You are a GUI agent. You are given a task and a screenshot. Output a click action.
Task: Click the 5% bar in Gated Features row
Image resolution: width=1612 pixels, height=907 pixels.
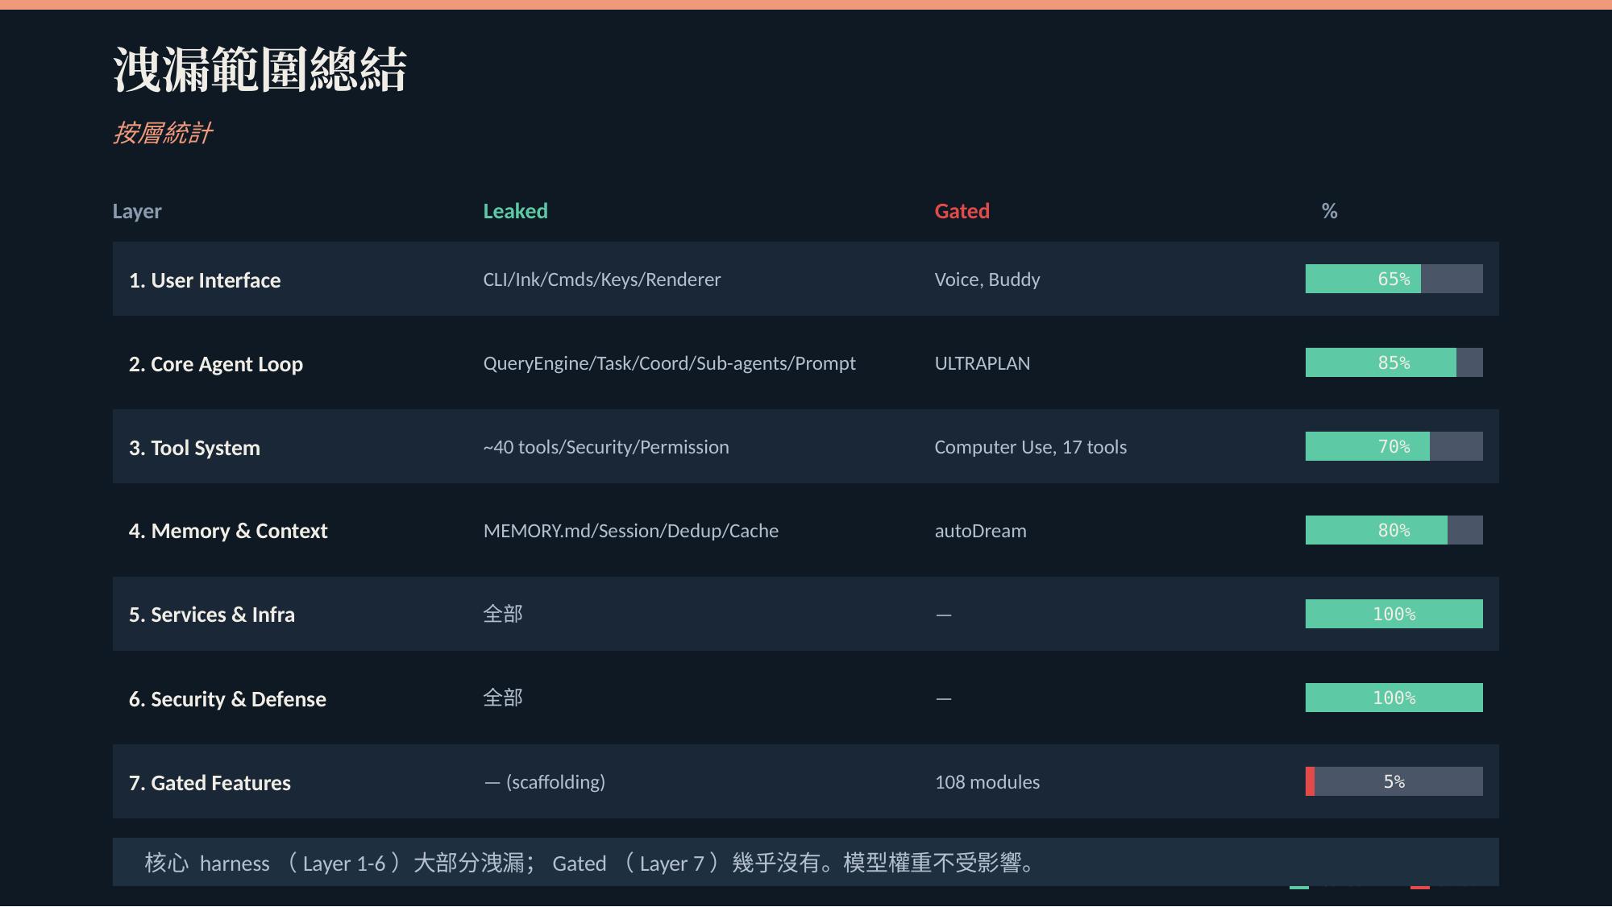pos(1394,781)
